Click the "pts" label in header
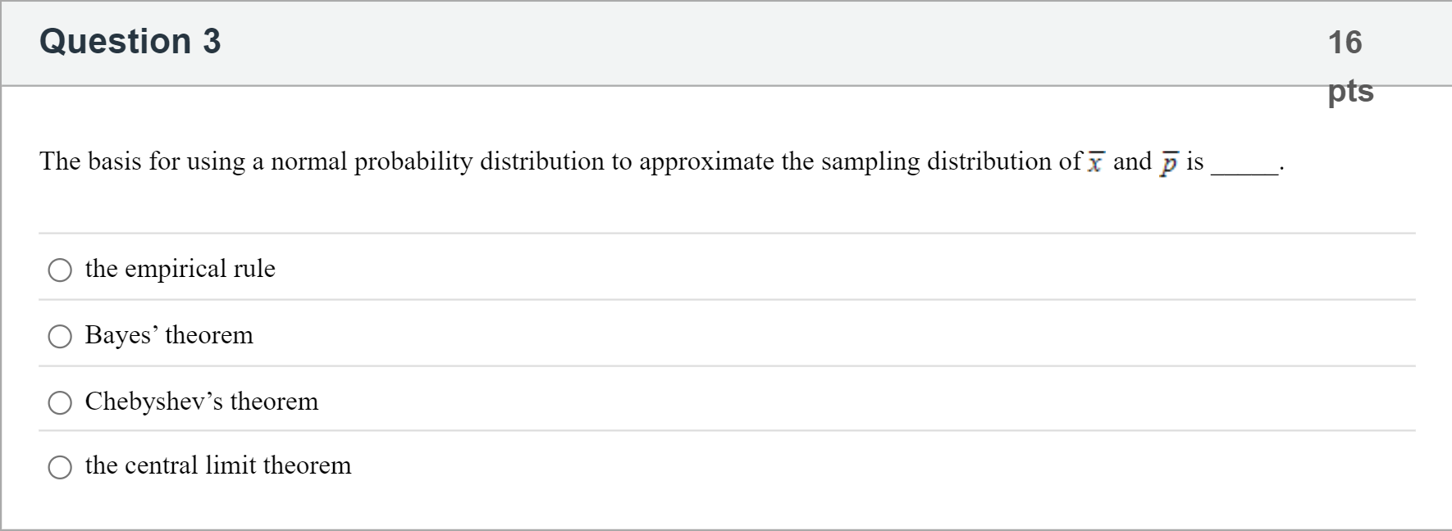1452x531 pixels. tap(1350, 90)
